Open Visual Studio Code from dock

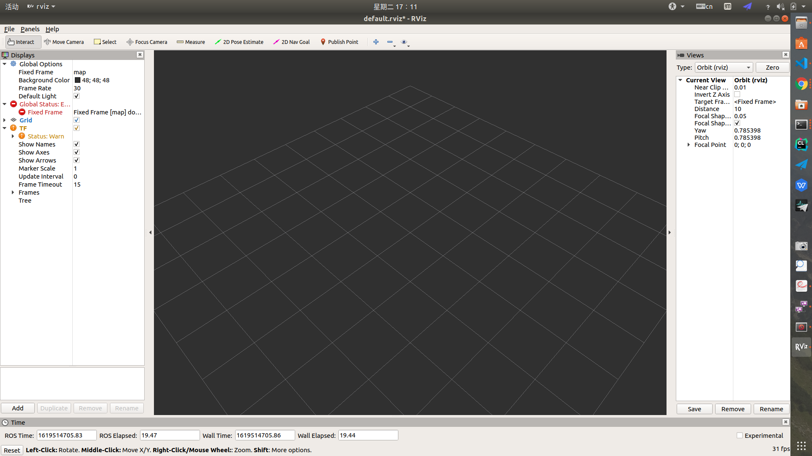coord(801,63)
